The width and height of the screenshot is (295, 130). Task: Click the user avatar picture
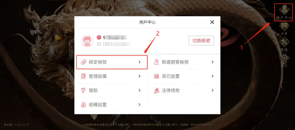(x=87, y=40)
